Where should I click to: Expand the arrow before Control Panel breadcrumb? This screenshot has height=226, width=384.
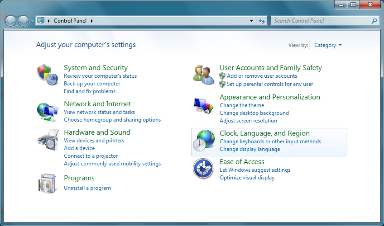pos(49,21)
